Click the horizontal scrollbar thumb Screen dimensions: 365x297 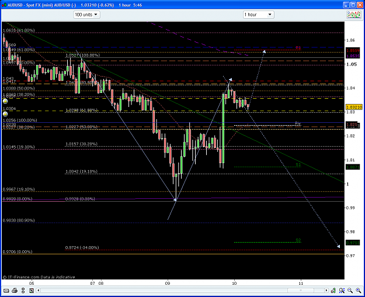click(x=301, y=291)
